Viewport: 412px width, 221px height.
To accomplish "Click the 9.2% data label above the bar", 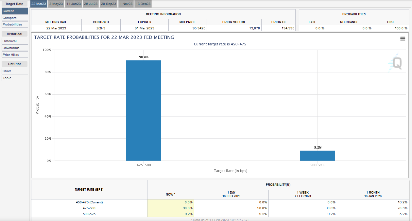I will tap(318, 148).
